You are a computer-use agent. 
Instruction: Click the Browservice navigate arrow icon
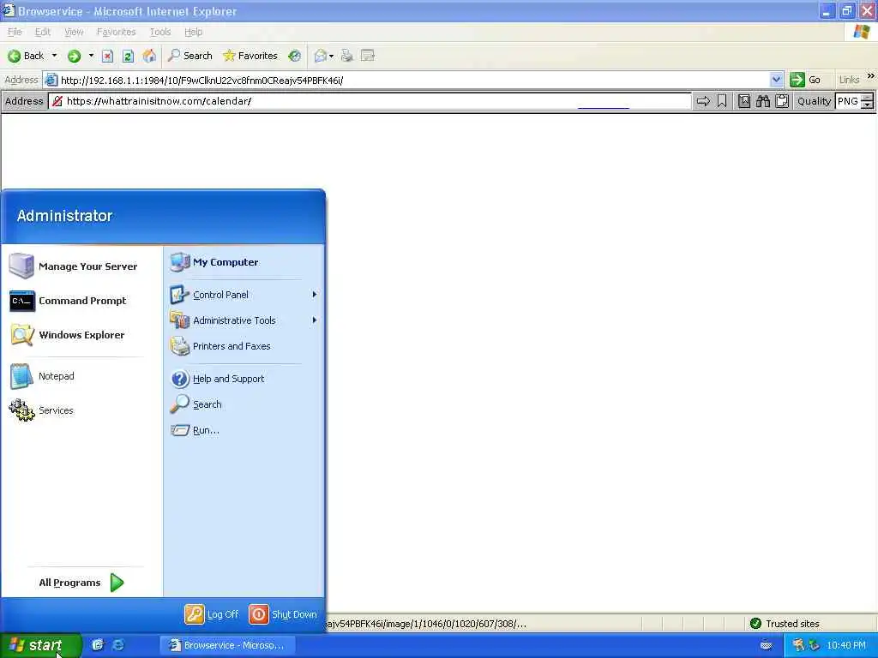[703, 101]
